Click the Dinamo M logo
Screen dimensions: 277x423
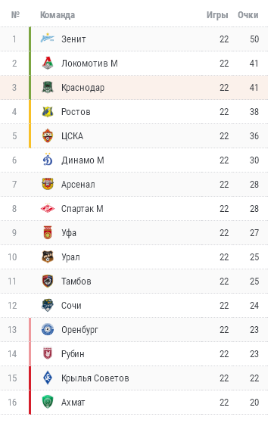pos(48,160)
